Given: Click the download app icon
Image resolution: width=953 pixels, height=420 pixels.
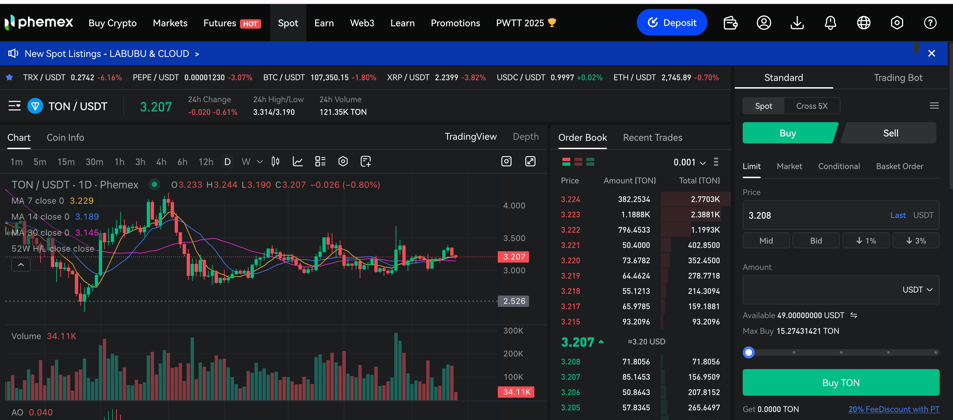Looking at the screenshot, I should [x=797, y=23].
